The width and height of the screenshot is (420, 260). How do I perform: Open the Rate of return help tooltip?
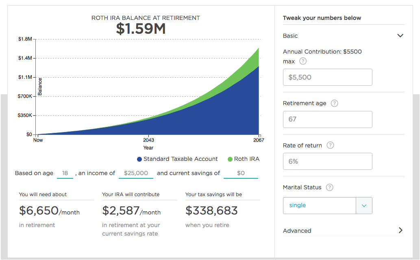tap(330, 145)
